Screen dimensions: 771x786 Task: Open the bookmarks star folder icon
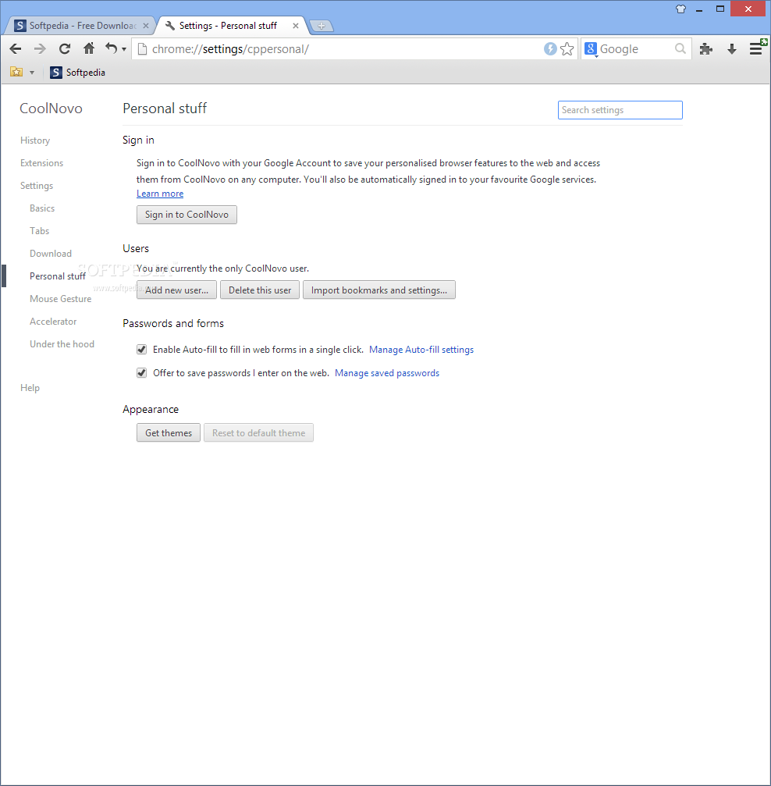pyautogui.click(x=16, y=72)
